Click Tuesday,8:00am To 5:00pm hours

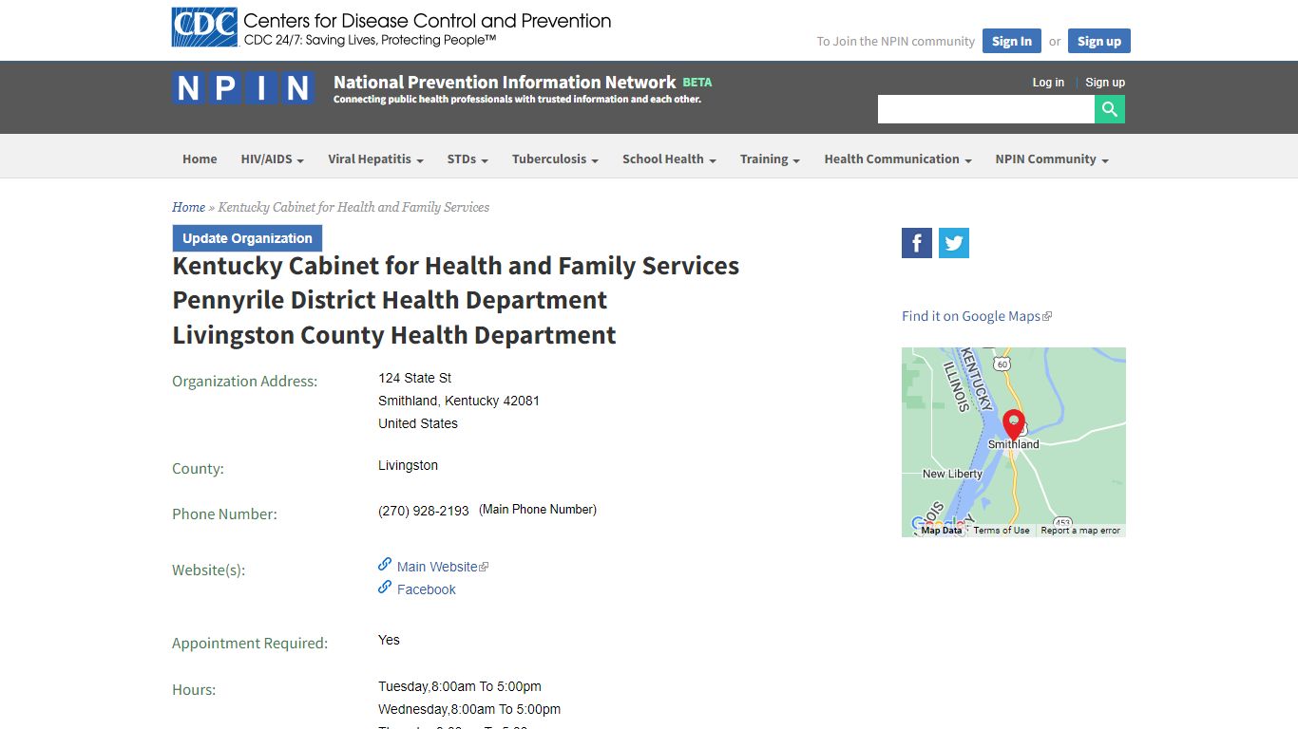click(460, 686)
